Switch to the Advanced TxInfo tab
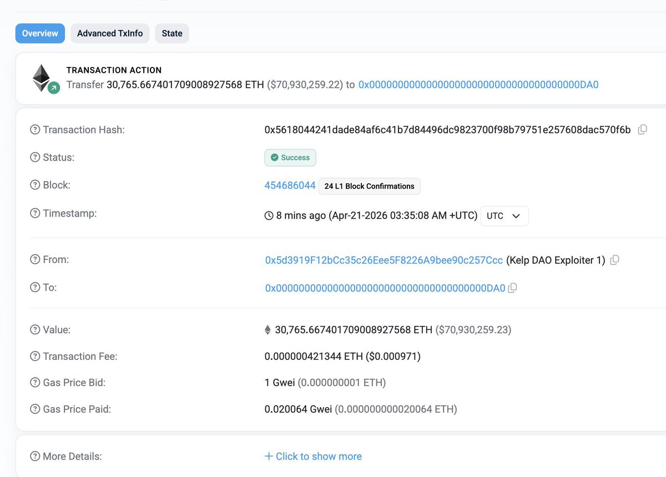 point(110,33)
